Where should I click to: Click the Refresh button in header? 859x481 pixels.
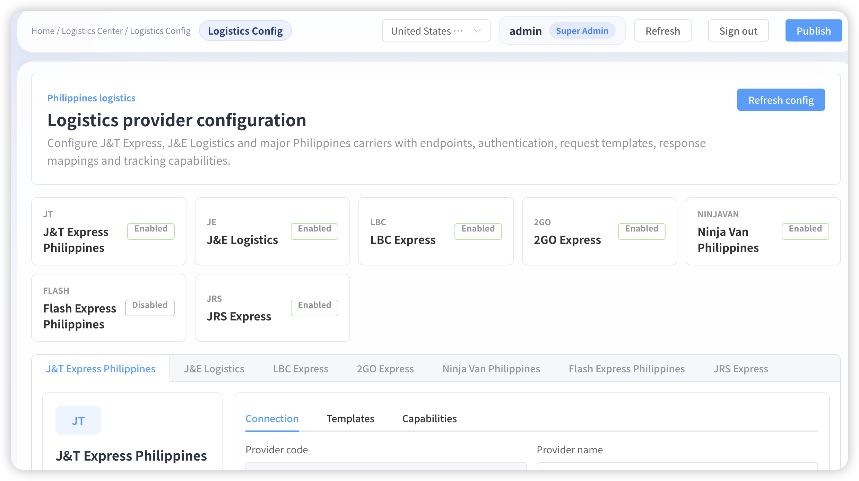coord(663,31)
